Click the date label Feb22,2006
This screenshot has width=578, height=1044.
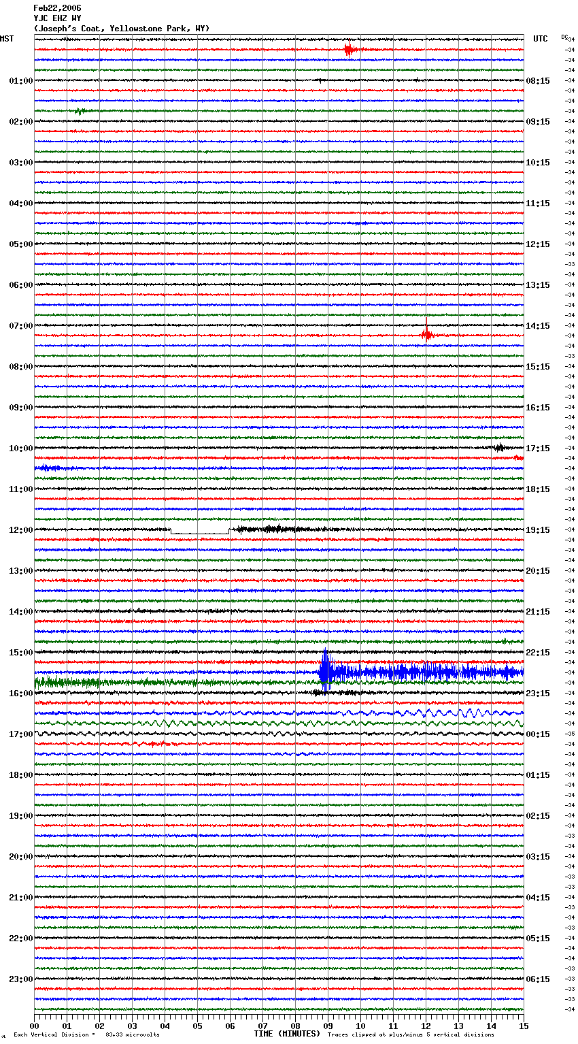[x=57, y=8]
